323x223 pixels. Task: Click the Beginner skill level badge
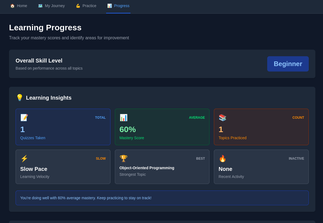tap(288, 64)
